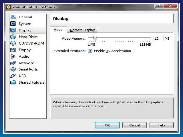This screenshot has width=183, height=137.
Task: Open the Help button
Action: tap(162, 125)
